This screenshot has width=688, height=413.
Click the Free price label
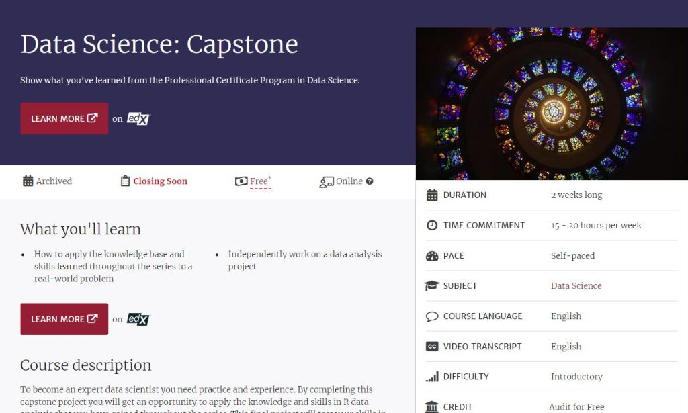coord(259,181)
